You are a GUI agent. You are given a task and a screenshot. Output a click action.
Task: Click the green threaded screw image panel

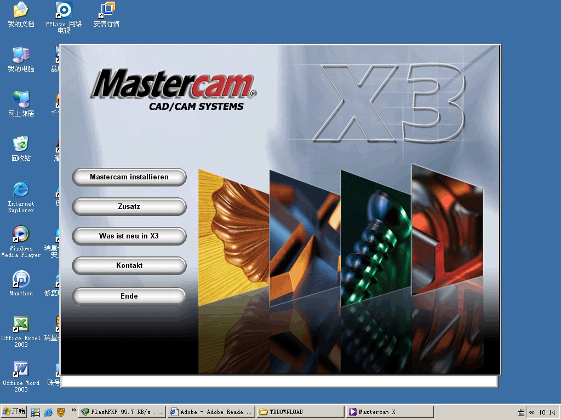pyautogui.click(x=376, y=238)
